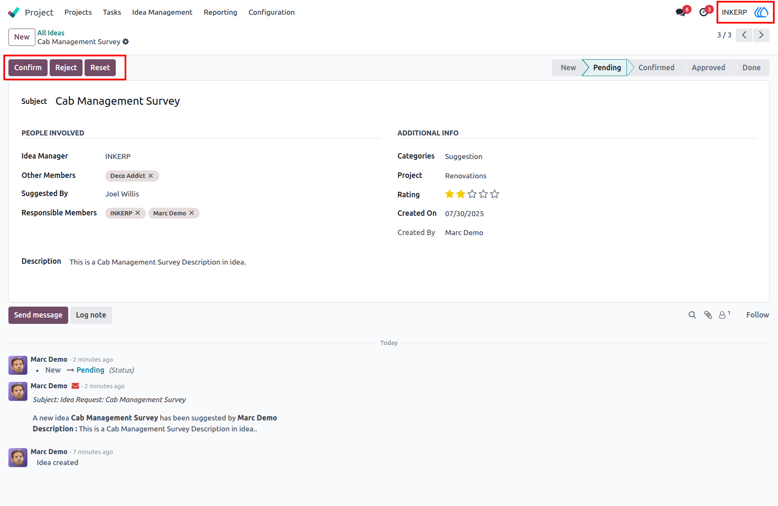Go back to All Ideas breadcrumb
The image size is (778, 506).
tap(51, 33)
